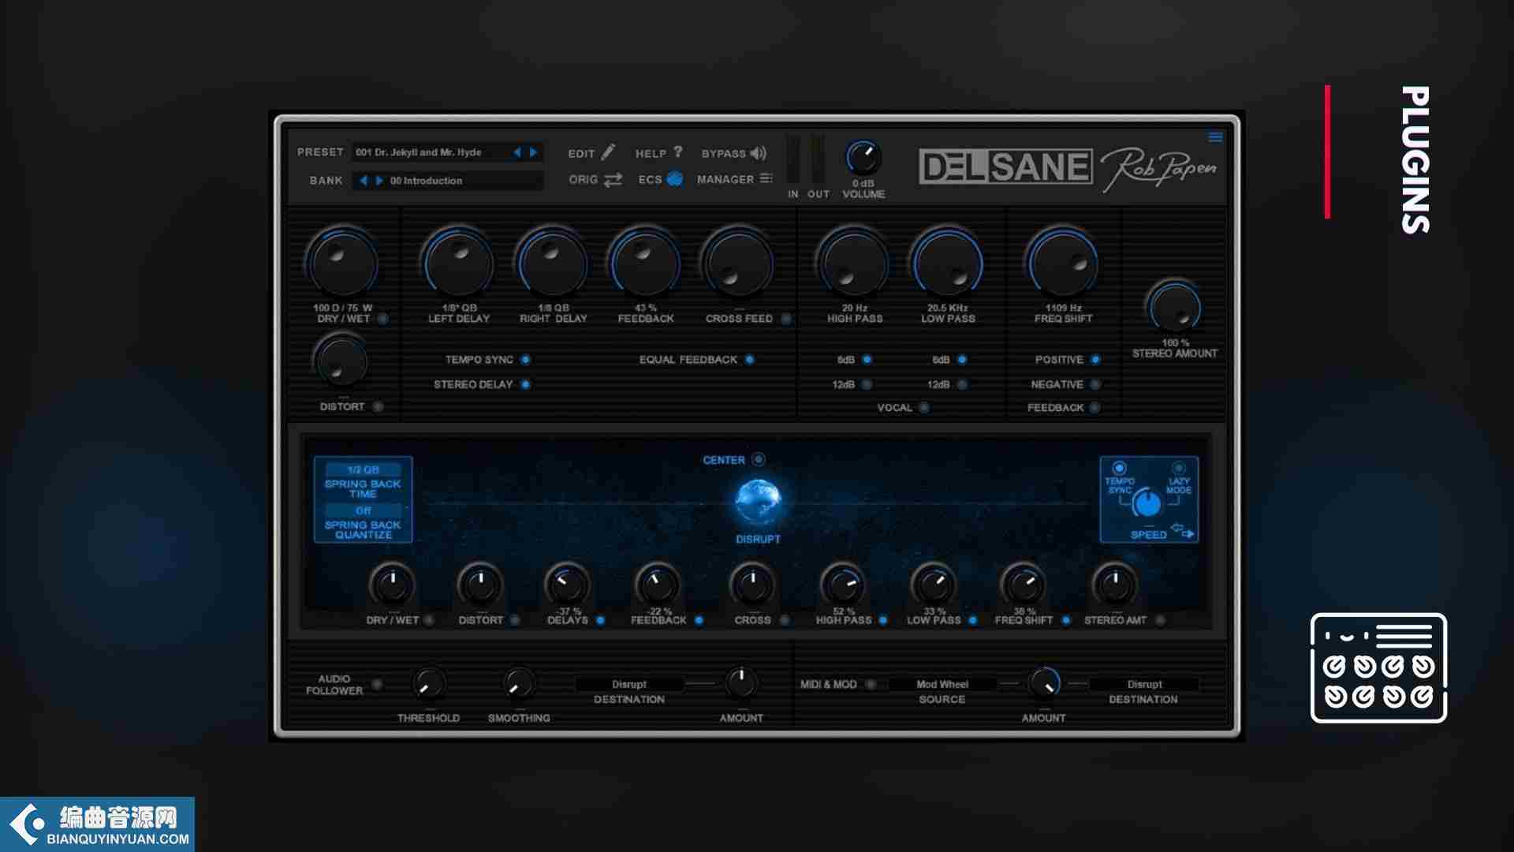Viewport: 1514px width, 852px height.
Task: Open hamburger menu at top right of plugin
Action: (1215, 137)
